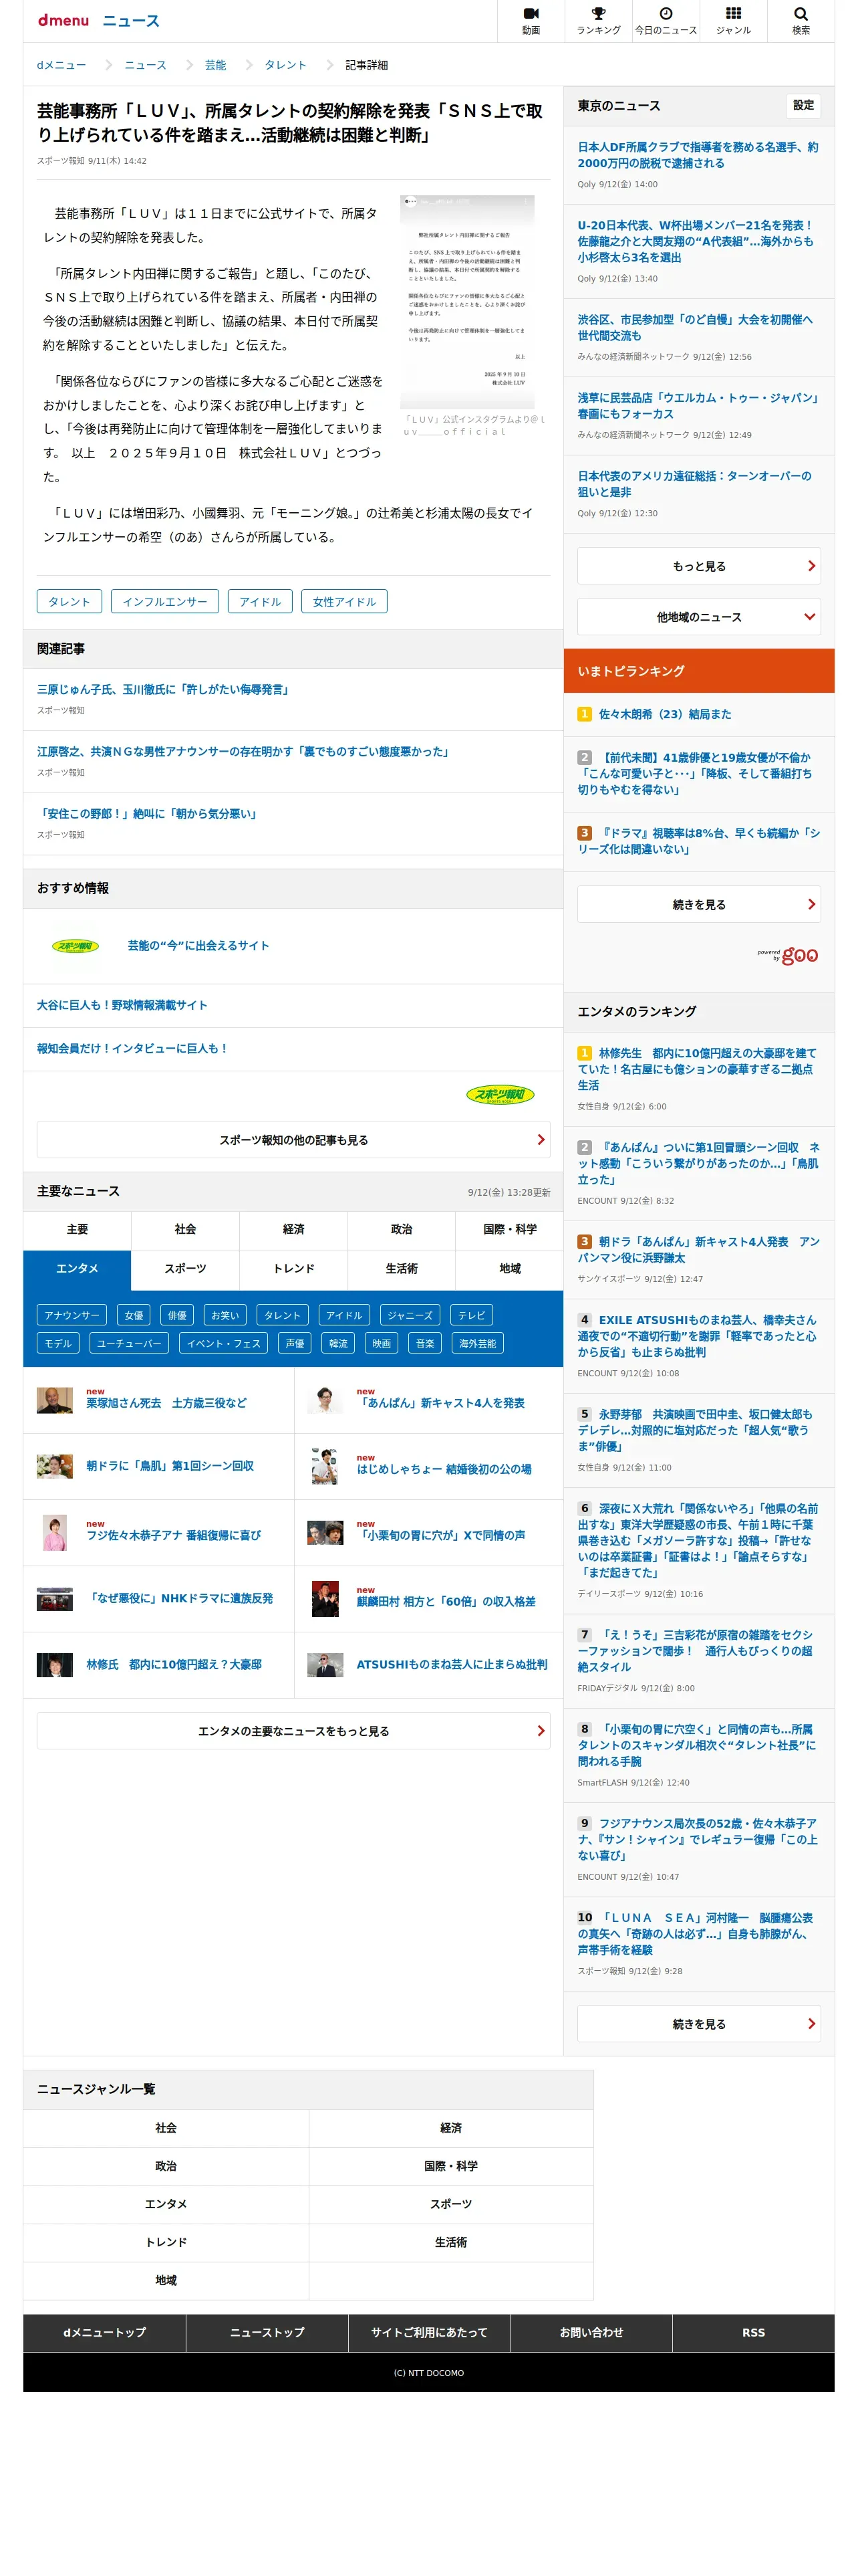Open thumbnail for フジ佐々木恭子アナ story

point(55,1532)
